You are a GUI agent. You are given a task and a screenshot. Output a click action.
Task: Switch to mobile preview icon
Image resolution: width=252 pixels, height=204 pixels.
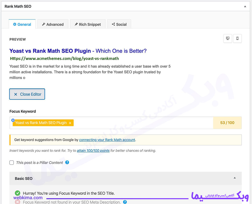(x=237, y=38)
